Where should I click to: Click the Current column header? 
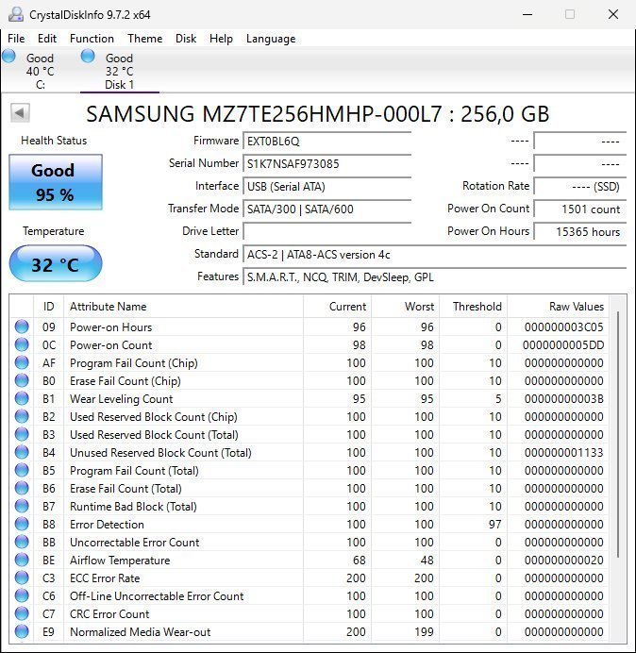(338, 307)
